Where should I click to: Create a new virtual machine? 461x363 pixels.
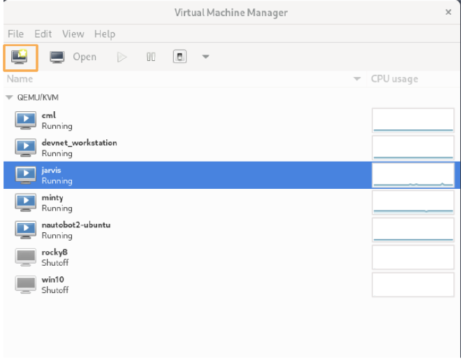pyautogui.click(x=20, y=58)
